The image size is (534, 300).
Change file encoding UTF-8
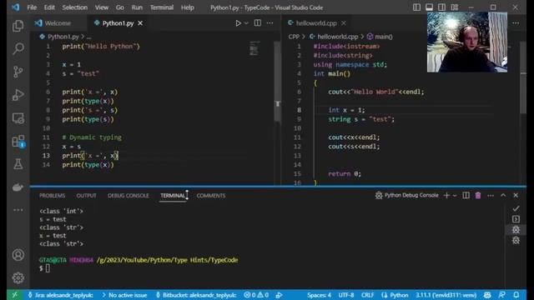point(346,295)
